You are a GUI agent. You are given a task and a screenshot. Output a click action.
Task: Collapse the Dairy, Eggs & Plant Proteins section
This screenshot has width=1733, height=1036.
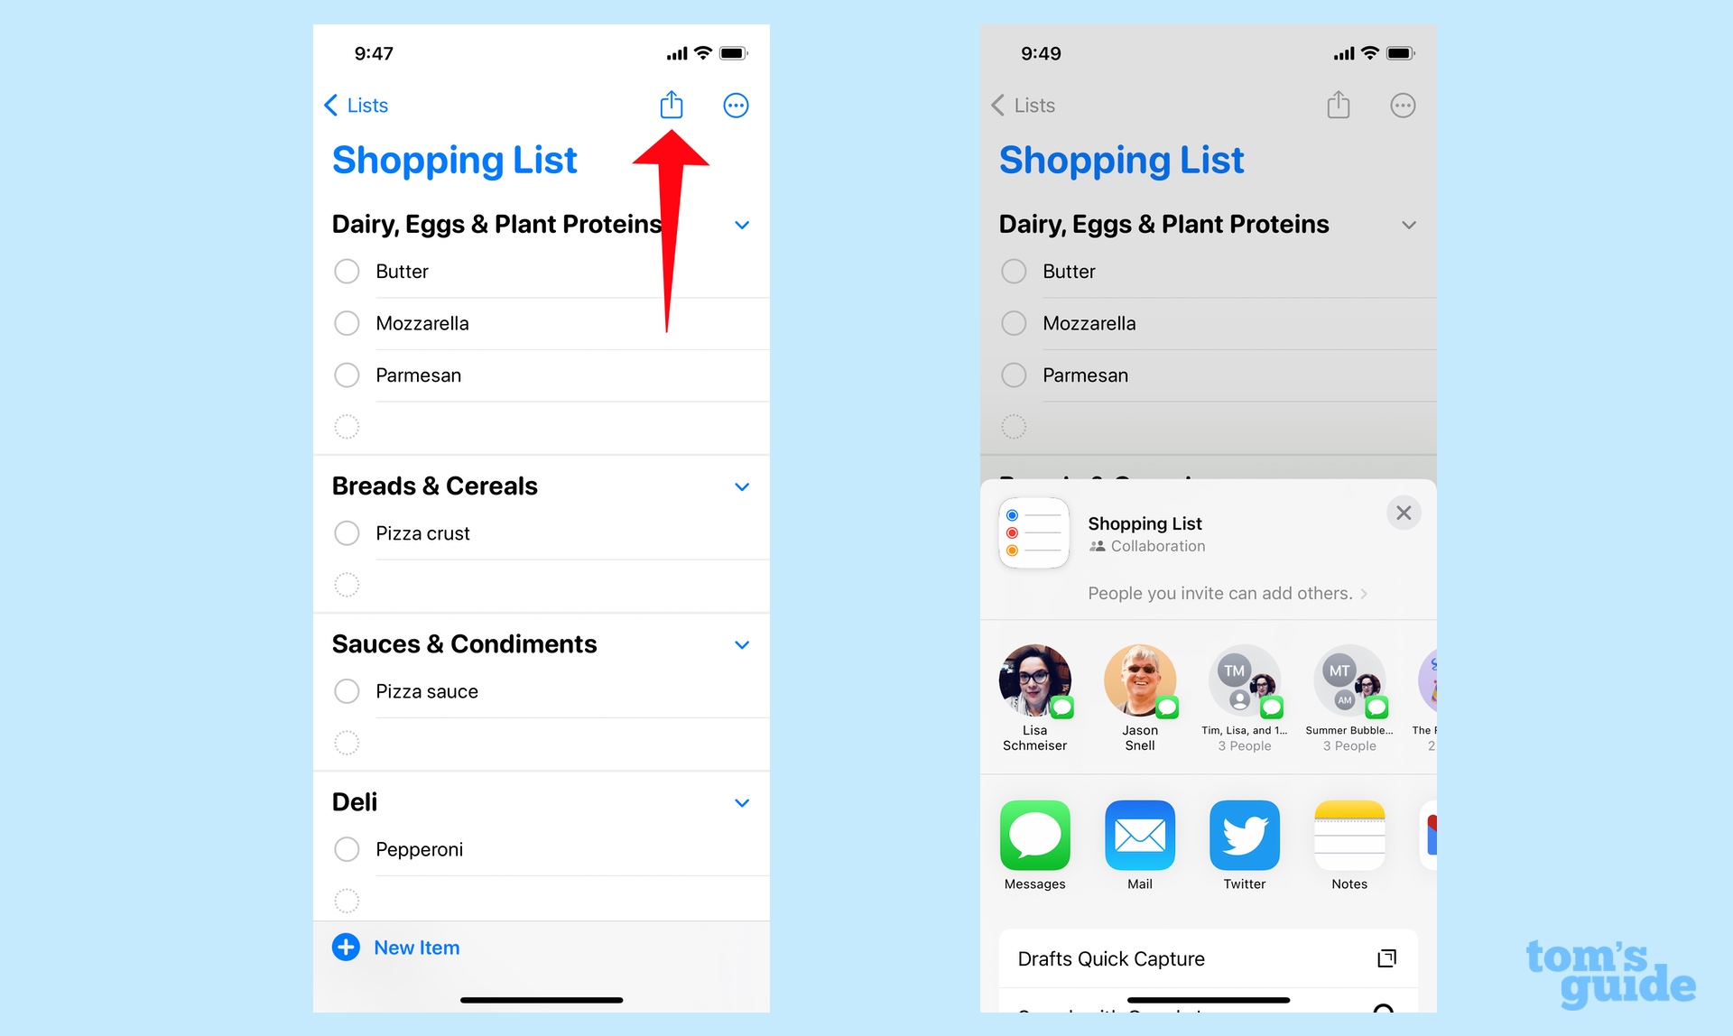coord(739,225)
